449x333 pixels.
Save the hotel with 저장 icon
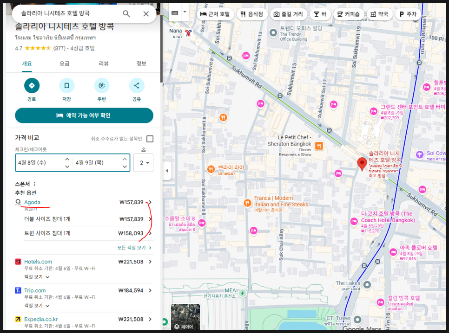coord(67,85)
